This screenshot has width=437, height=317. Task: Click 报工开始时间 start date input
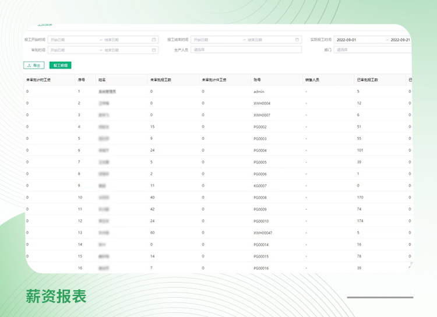pos(71,40)
